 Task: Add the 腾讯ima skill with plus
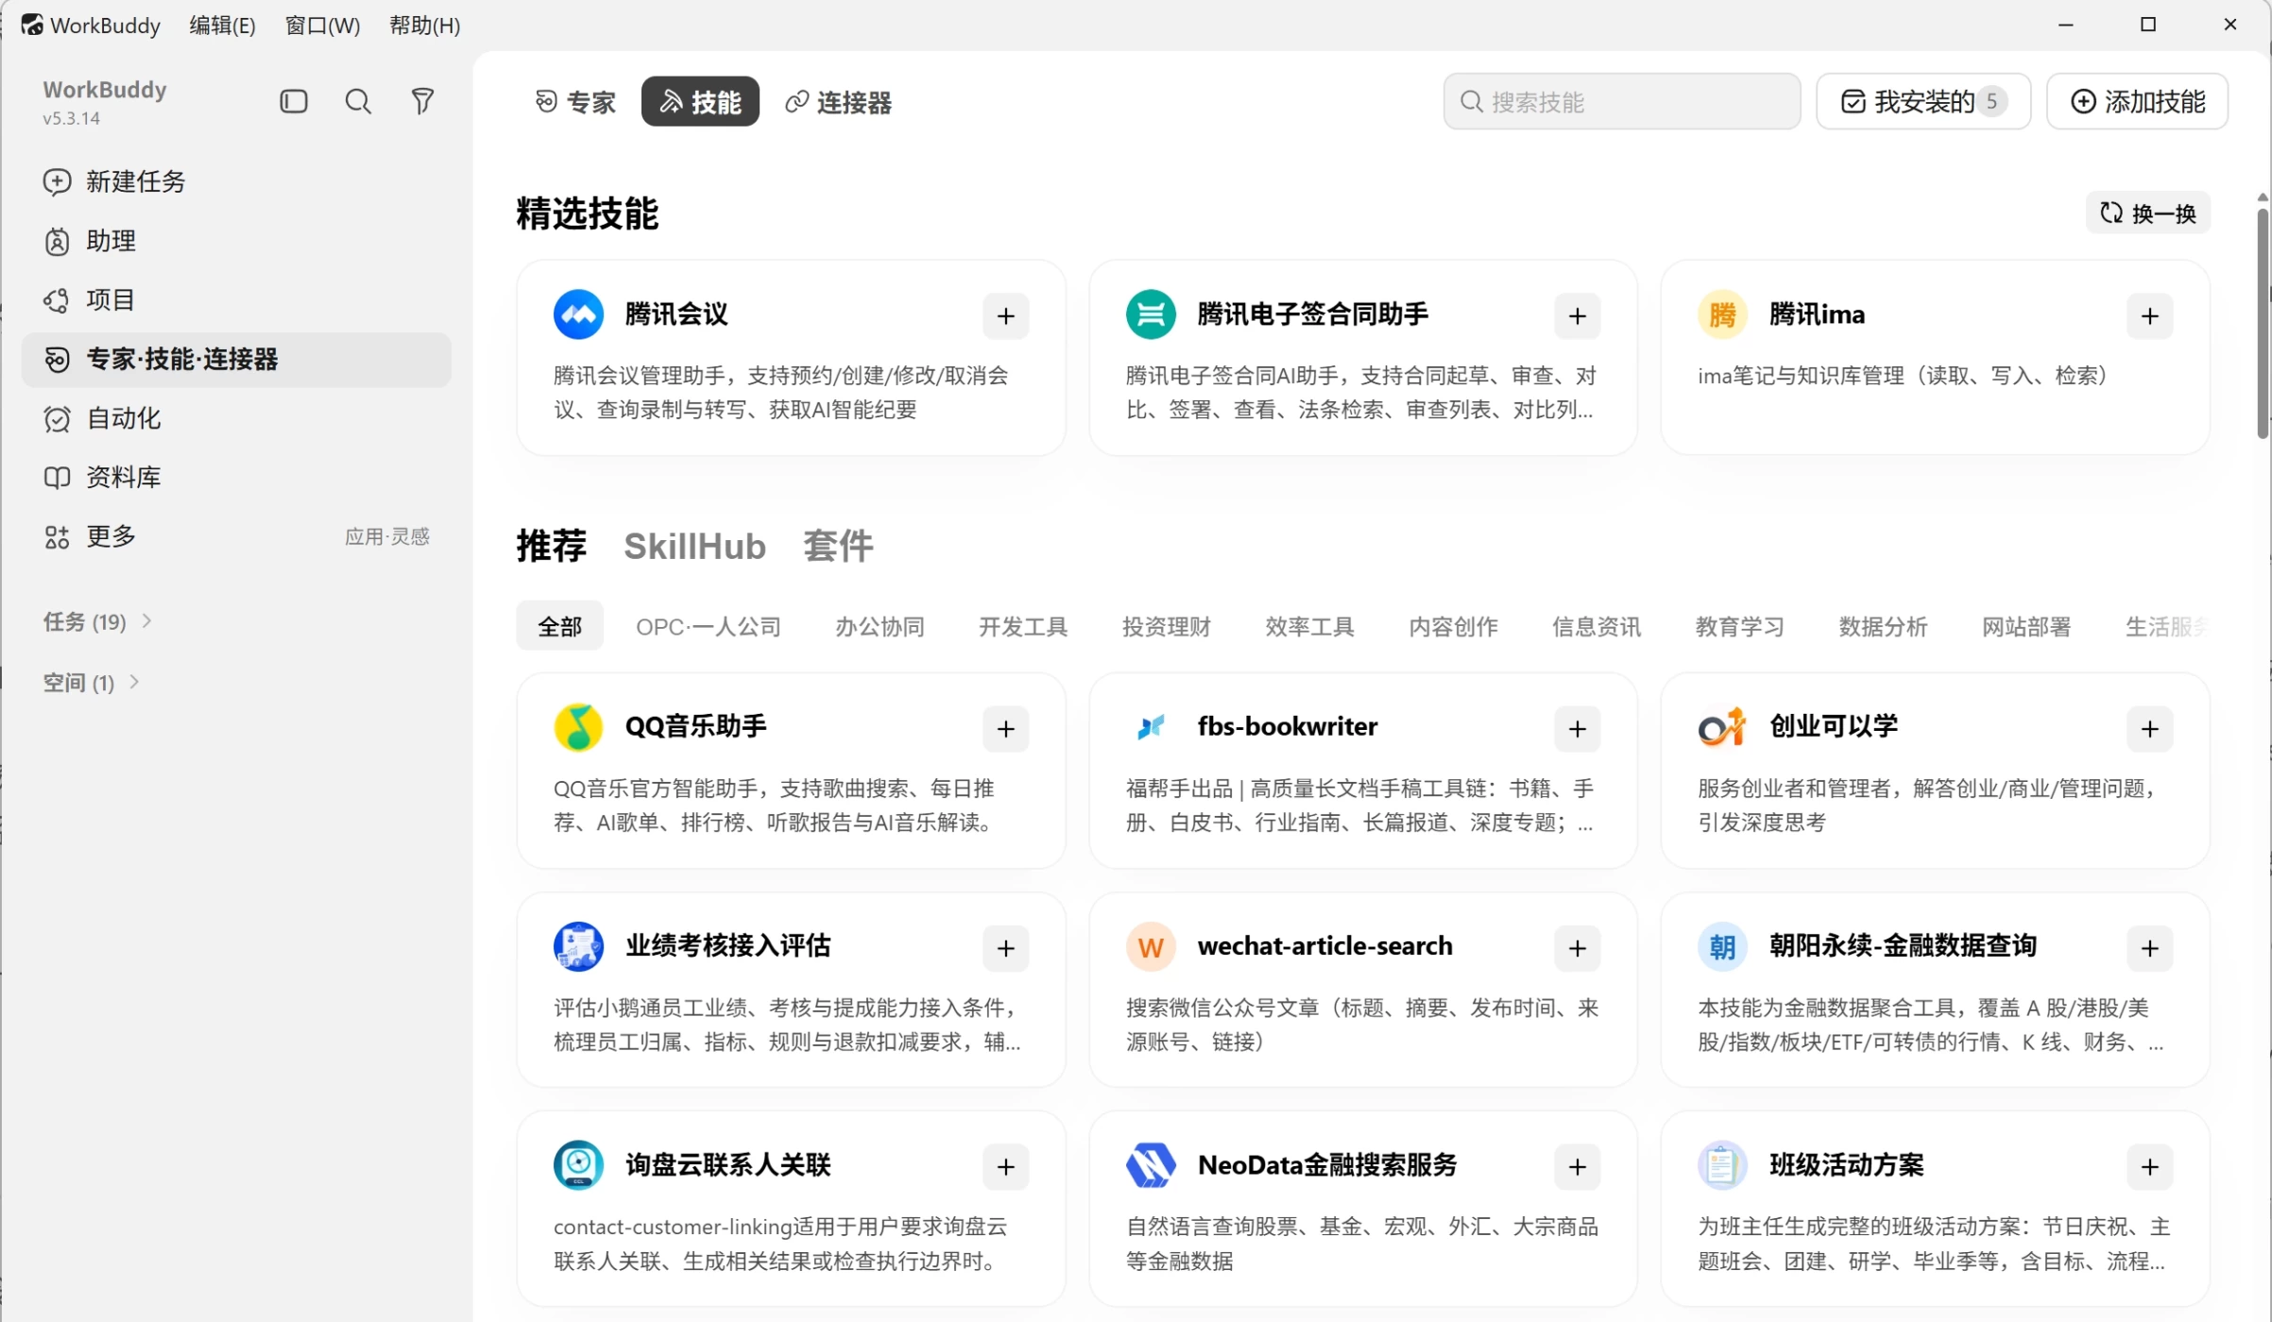2149,316
